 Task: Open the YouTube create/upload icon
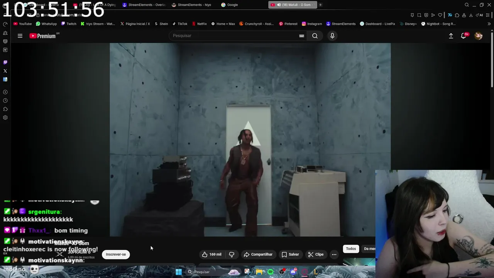pyautogui.click(x=451, y=36)
